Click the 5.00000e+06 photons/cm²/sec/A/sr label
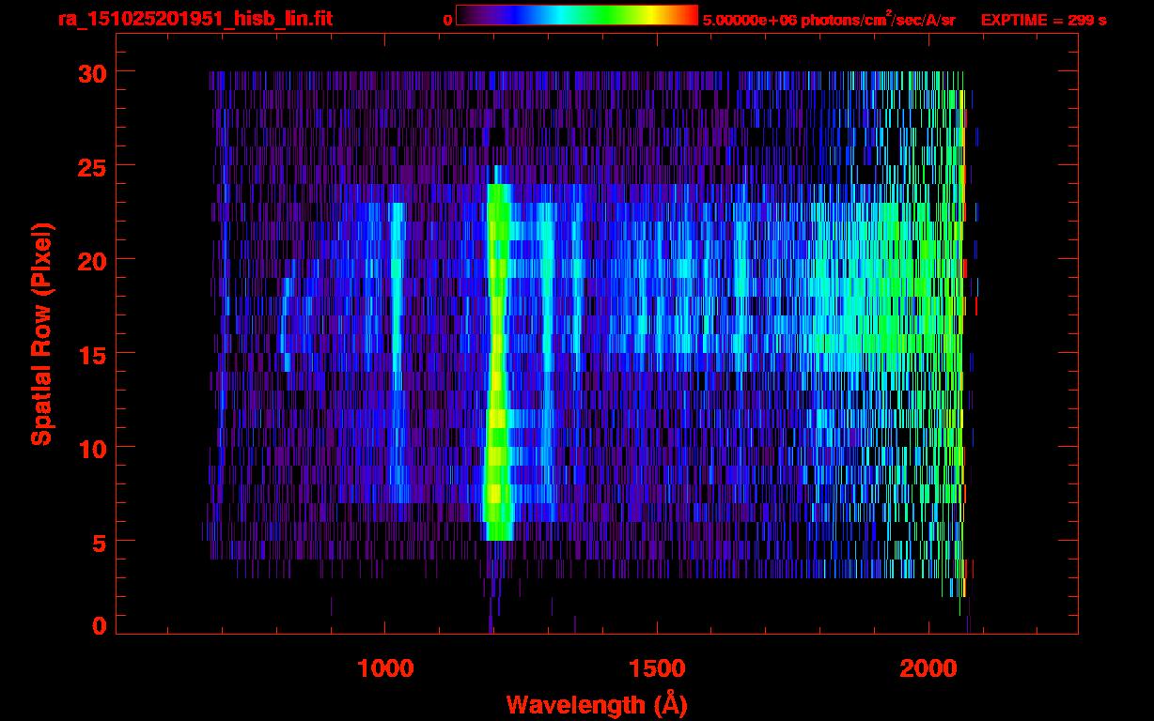The width and height of the screenshot is (1154, 721). [x=829, y=20]
